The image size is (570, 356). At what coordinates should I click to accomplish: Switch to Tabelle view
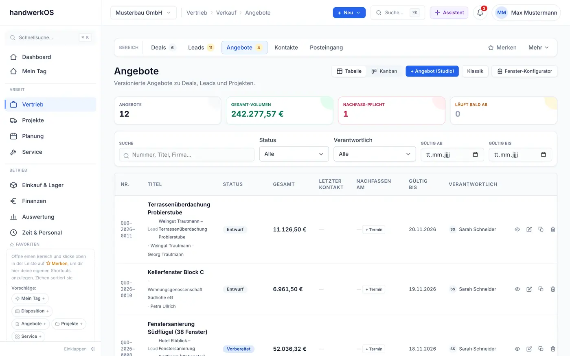(349, 71)
